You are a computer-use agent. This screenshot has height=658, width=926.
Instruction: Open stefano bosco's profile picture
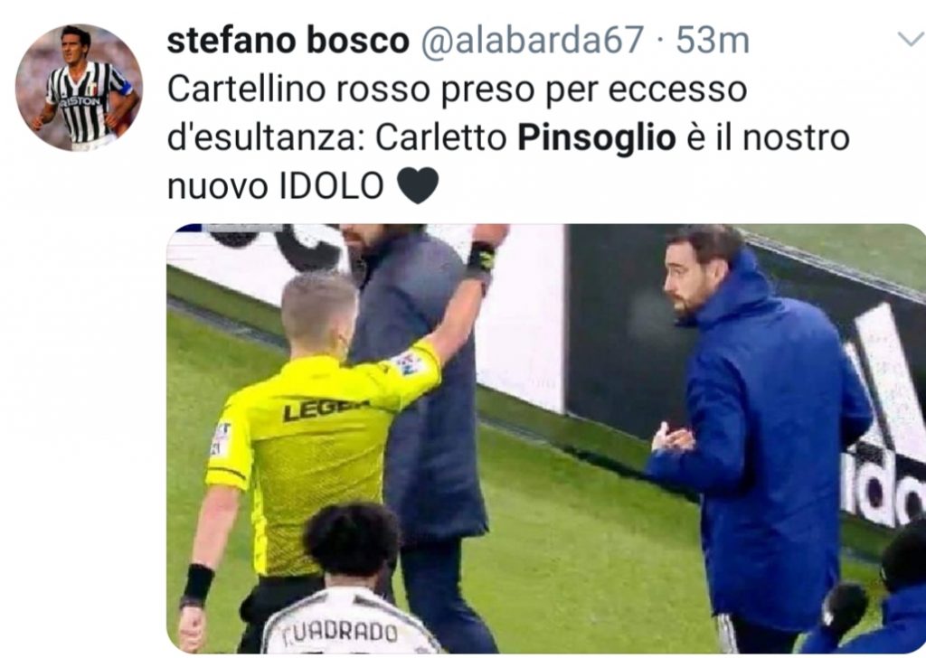point(79,88)
